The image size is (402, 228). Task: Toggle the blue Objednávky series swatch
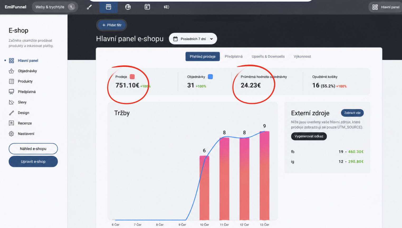pyautogui.click(x=210, y=77)
